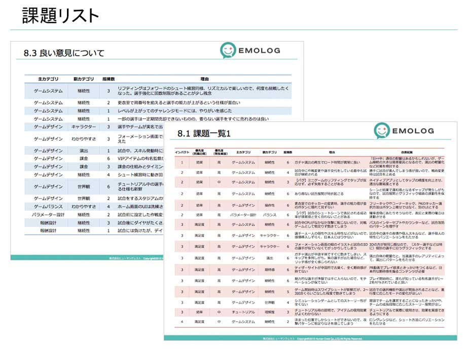
Task: Select パラメーター設計 cell on the 8.3 slide
Action: point(48,215)
